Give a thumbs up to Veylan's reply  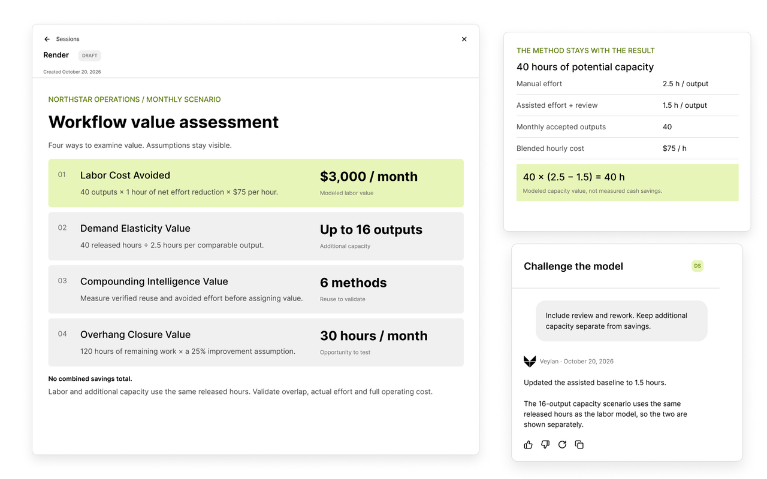[528, 444]
